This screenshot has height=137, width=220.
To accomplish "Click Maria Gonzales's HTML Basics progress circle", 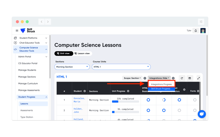I will coord(148,100).
